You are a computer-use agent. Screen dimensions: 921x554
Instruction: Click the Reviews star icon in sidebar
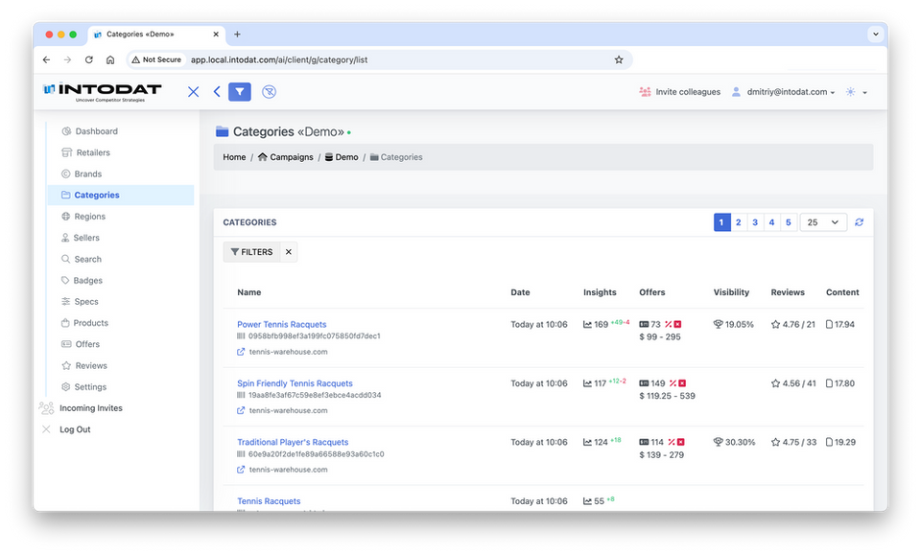tap(66, 365)
